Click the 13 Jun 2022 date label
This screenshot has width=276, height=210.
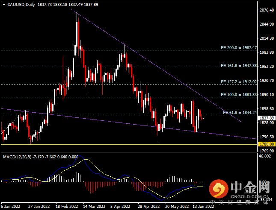[x=203, y=206]
